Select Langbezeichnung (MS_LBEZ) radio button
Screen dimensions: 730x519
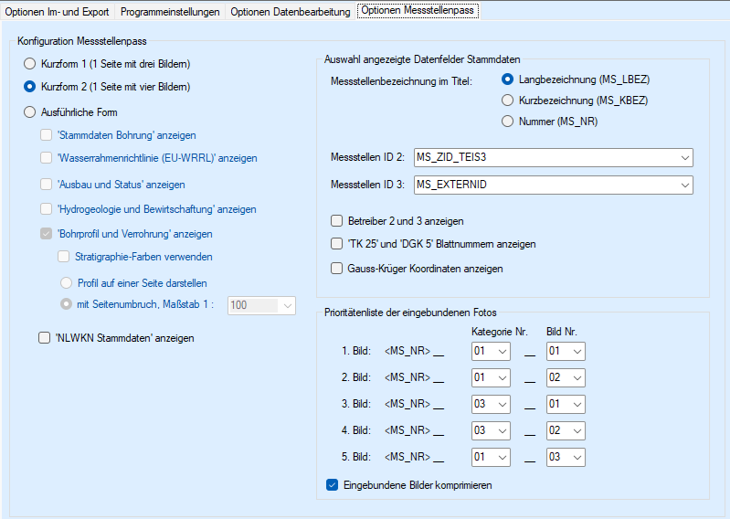click(507, 79)
